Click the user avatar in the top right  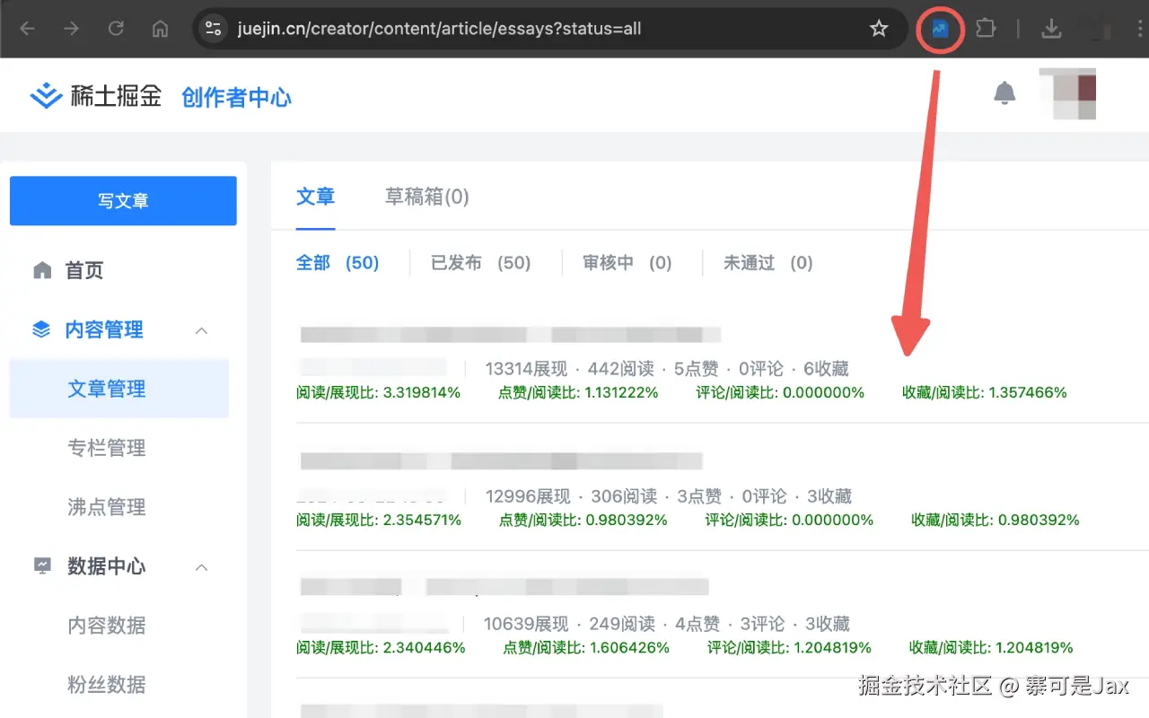point(1067,92)
